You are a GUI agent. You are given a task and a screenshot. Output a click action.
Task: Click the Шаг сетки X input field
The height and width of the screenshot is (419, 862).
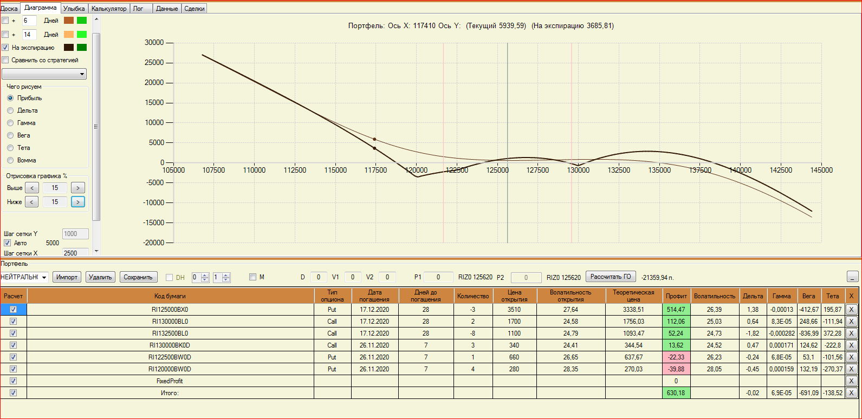click(75, 253)
